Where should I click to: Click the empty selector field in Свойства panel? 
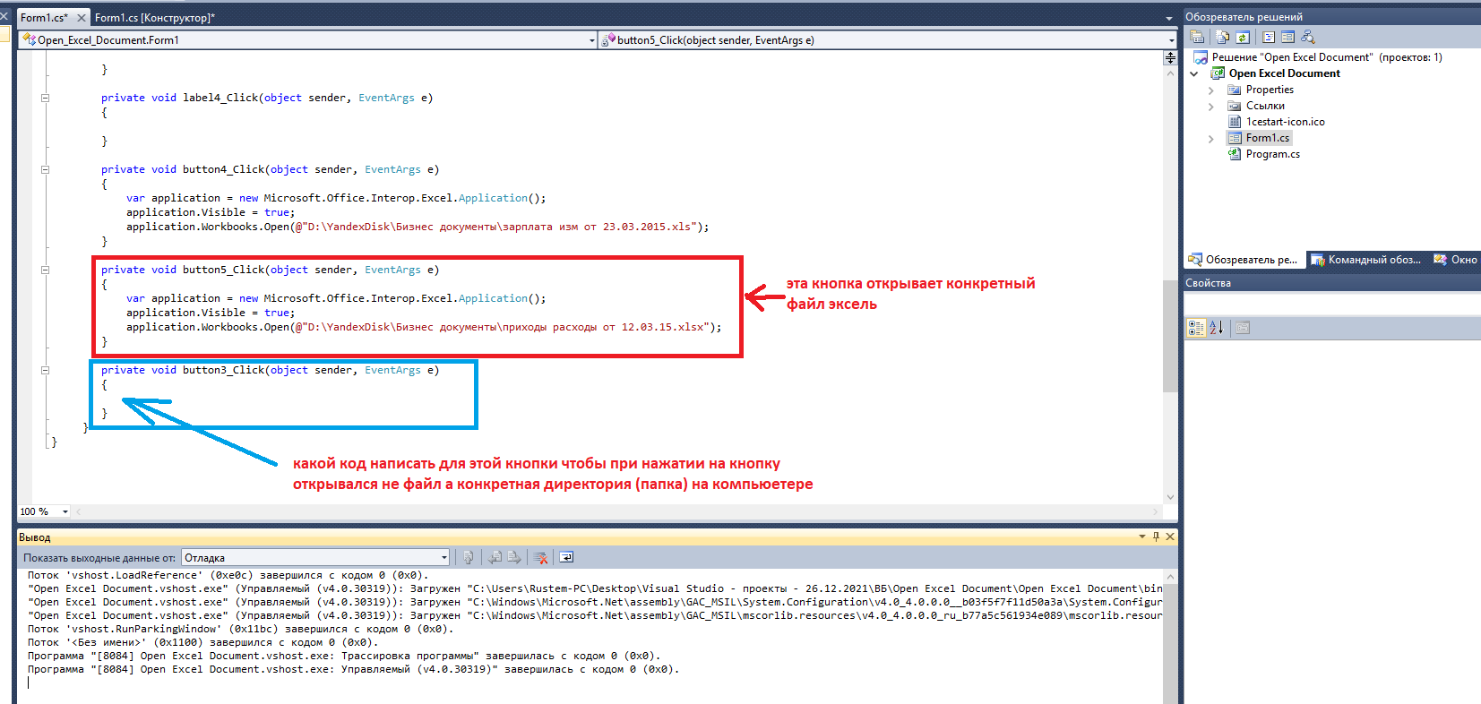[1332, 305]
